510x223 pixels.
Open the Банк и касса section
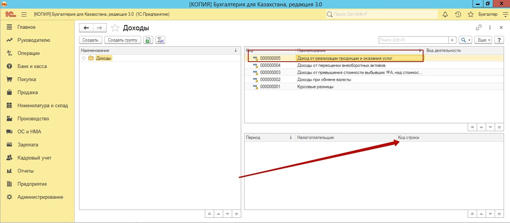[32, 66]
